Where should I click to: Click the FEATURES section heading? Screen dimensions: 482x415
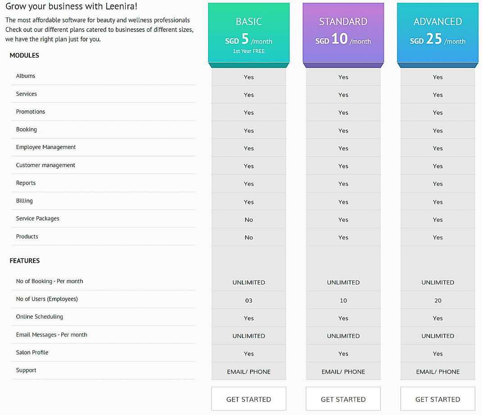tap(25, 261)
